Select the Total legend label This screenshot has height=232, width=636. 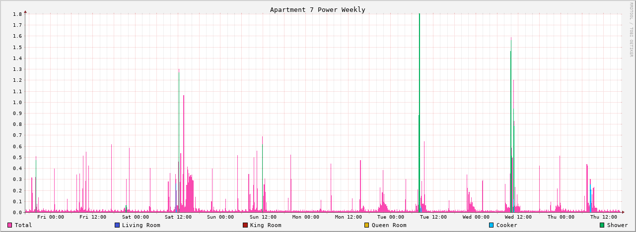pyautogui.click(x=23, y=225)
